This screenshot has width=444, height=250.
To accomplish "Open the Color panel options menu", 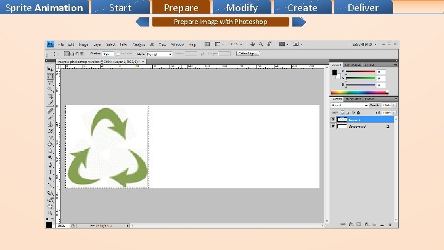I will [395, 65].
